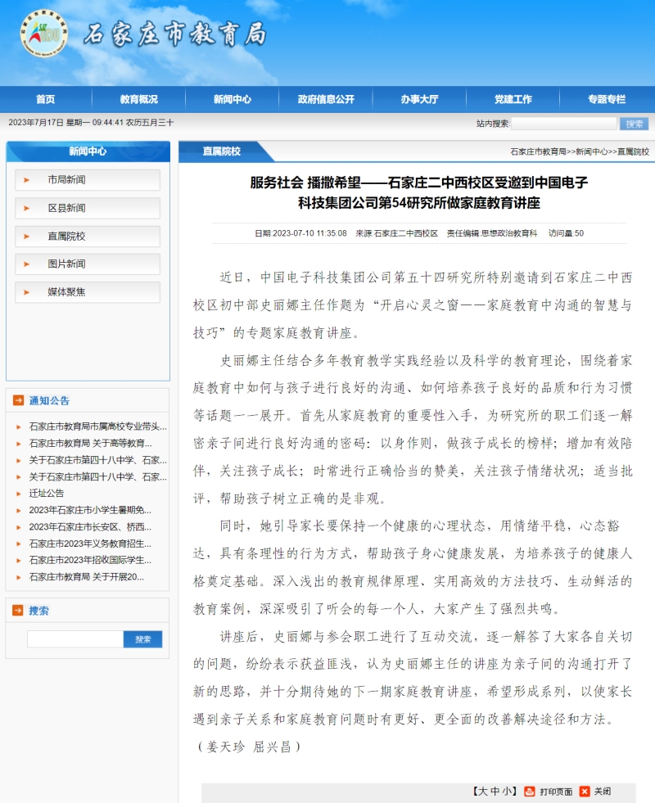655x803 pixels.
Task: Open 图片新闻 in the news sidebar
Action: point(66,264)
